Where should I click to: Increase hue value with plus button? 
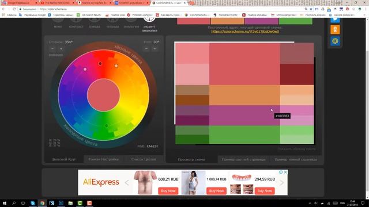point(61,48)
